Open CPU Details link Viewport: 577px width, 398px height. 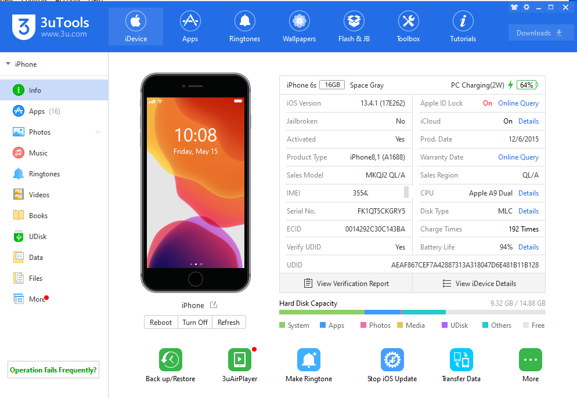(x=528, y=193)
